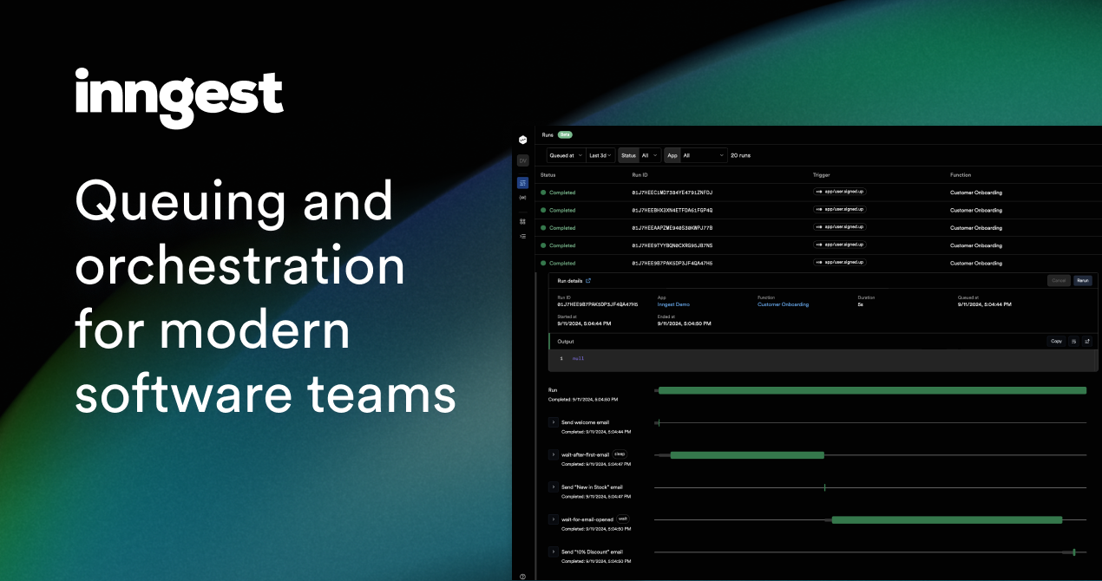The height and width of the screenshot is (581, 1102).
Task: Click the Trigger column header
Action: [x=821, y=175]
